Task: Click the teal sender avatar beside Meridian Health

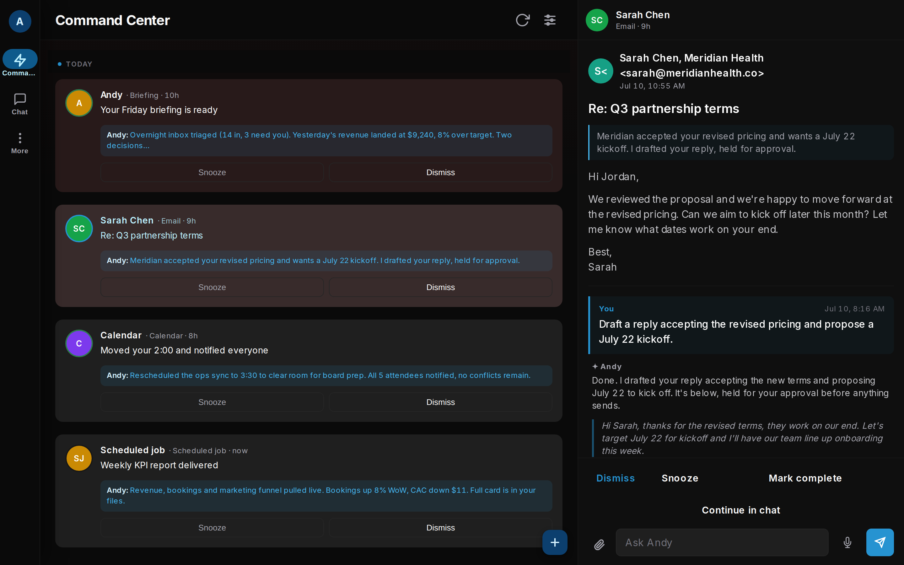Action: click(x=600, y=71)
